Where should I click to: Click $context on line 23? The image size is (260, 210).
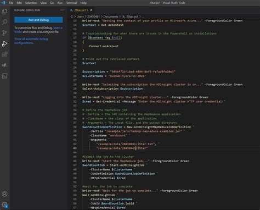pos(89,63)
